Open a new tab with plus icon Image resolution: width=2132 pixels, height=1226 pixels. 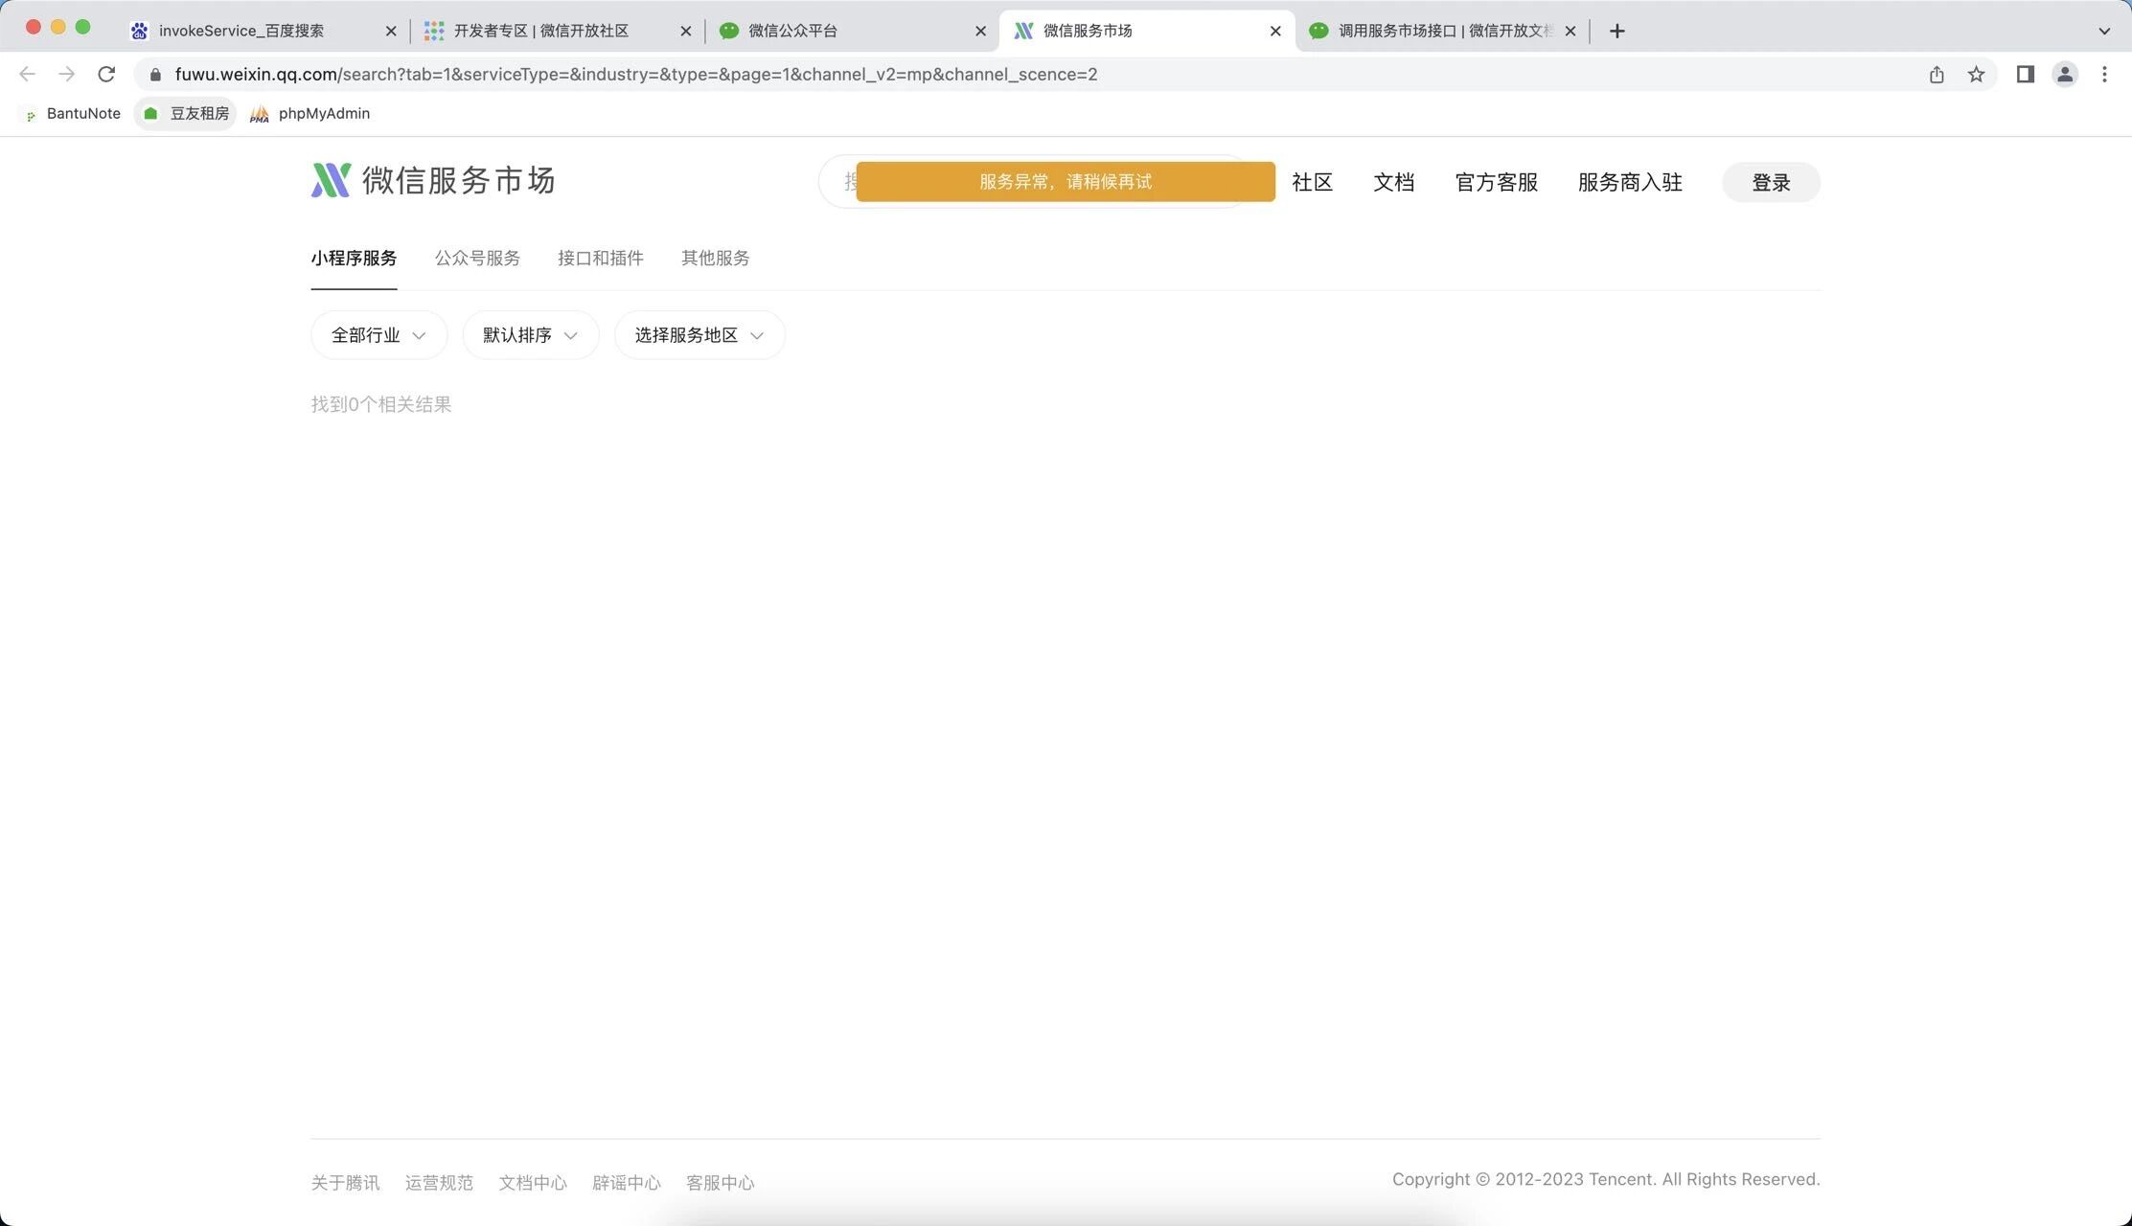[1616, 31]
